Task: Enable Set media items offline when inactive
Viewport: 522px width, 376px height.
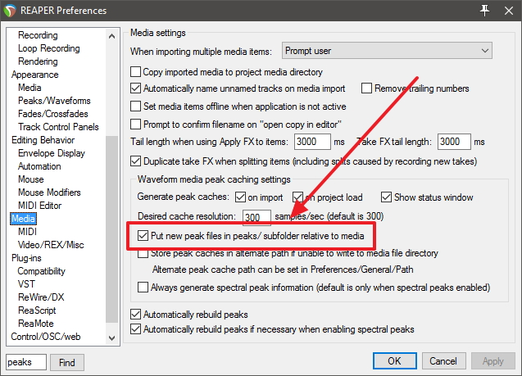Action: point(135,106)
